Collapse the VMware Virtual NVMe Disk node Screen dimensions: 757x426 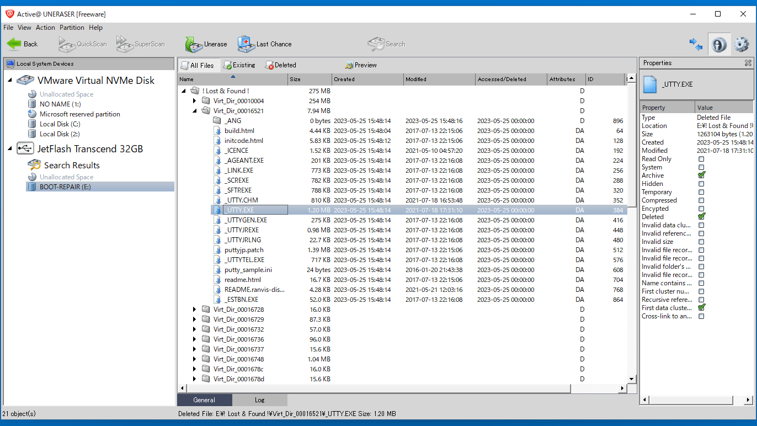(10, 81)
